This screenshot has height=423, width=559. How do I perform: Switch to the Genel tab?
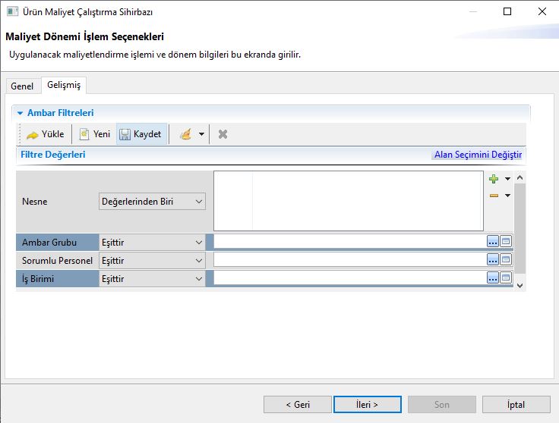(22, 86)
